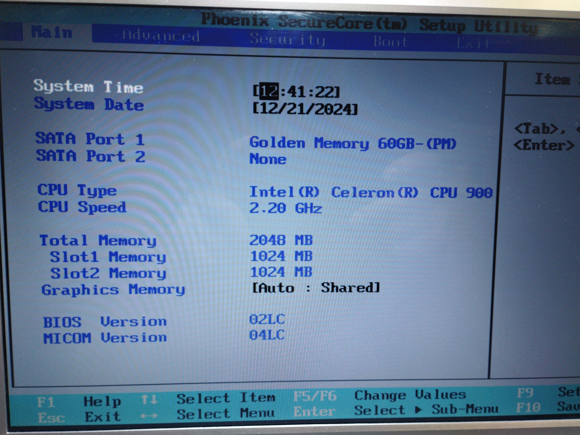Open the Security tab
580x435 pixels.
287,39
